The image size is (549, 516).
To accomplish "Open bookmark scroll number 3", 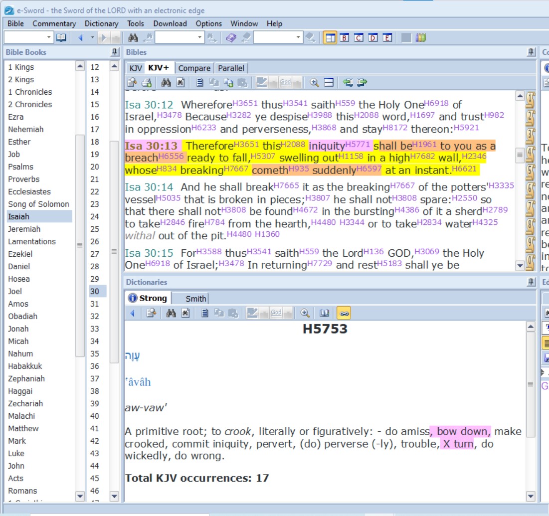I will 531,136.
